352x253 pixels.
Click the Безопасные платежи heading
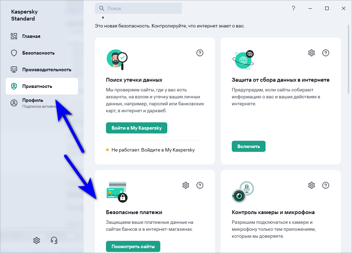coord(134,212)
